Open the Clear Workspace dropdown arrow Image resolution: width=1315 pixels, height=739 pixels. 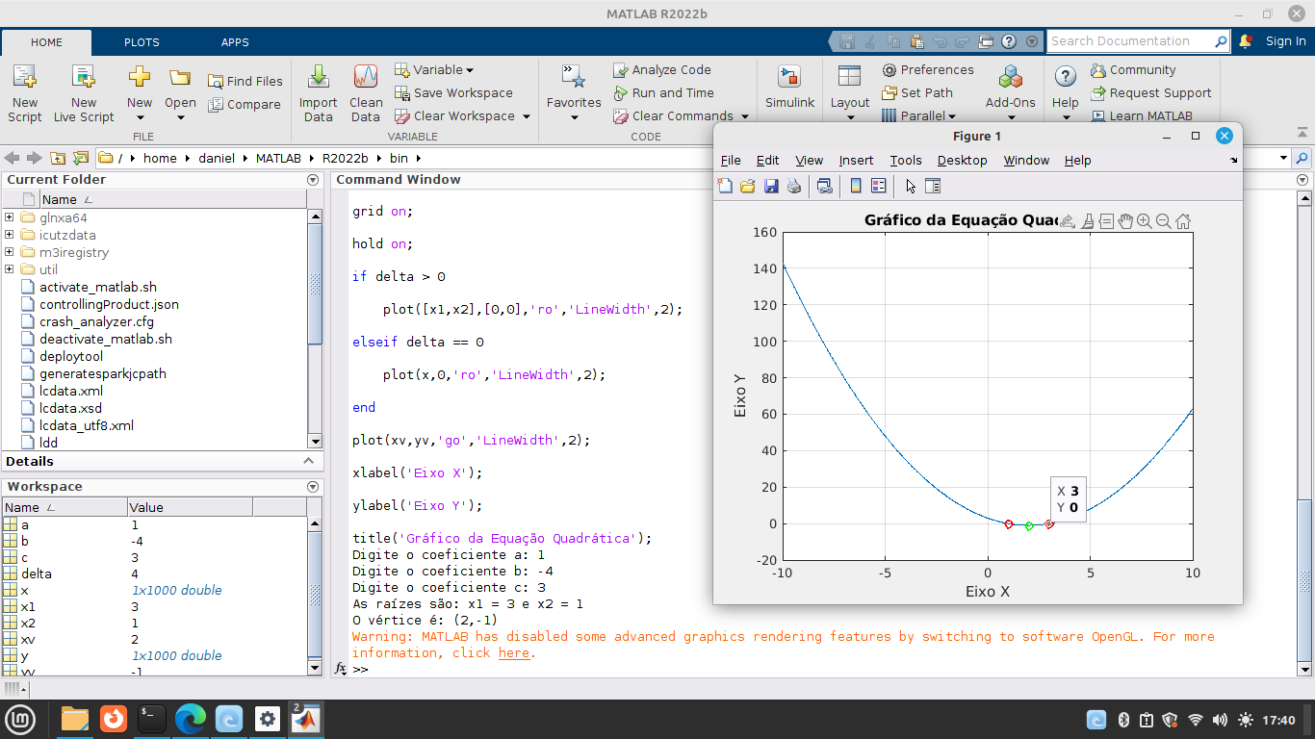(x=527, y=116)
